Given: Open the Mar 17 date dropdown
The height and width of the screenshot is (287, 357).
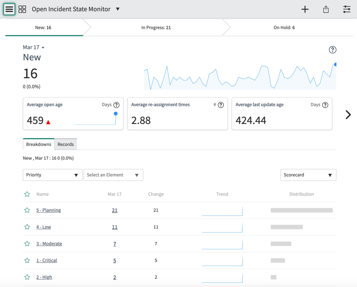Looking at the screenshot, I should coord(34,47).
